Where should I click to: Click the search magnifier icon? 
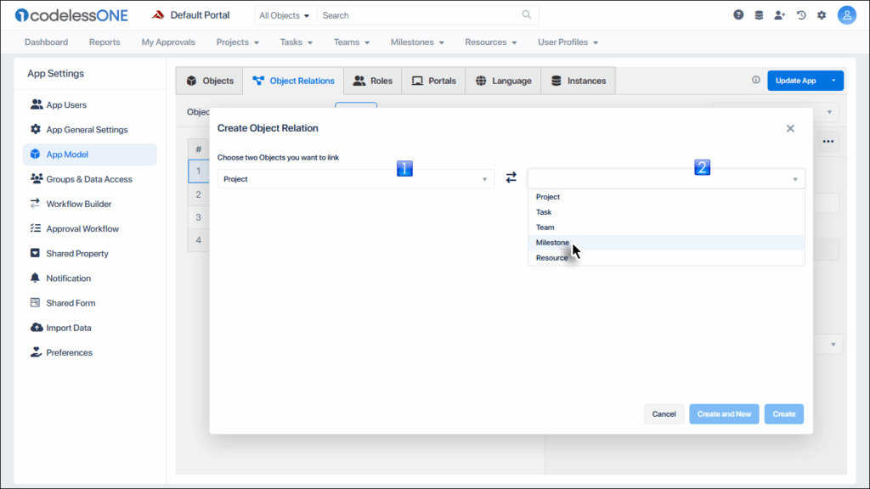coord(527,15)
